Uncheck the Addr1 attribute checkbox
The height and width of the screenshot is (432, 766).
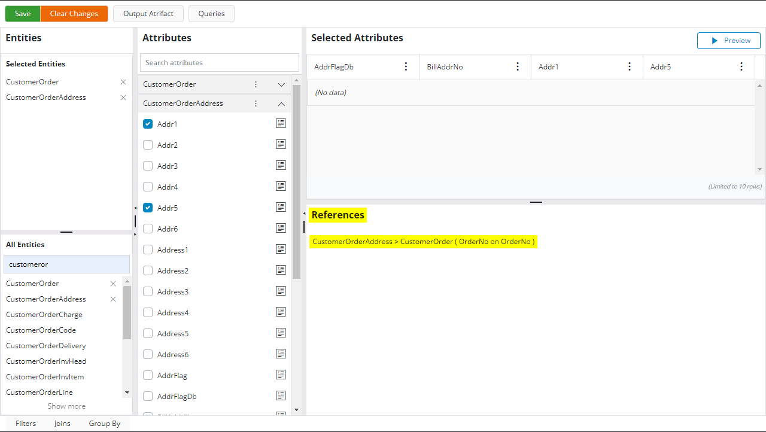[148, 124]
